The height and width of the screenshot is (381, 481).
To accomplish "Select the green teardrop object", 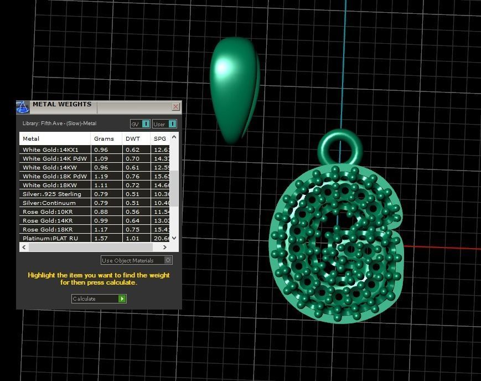I will pyautogui.click(x=235, y=91).
